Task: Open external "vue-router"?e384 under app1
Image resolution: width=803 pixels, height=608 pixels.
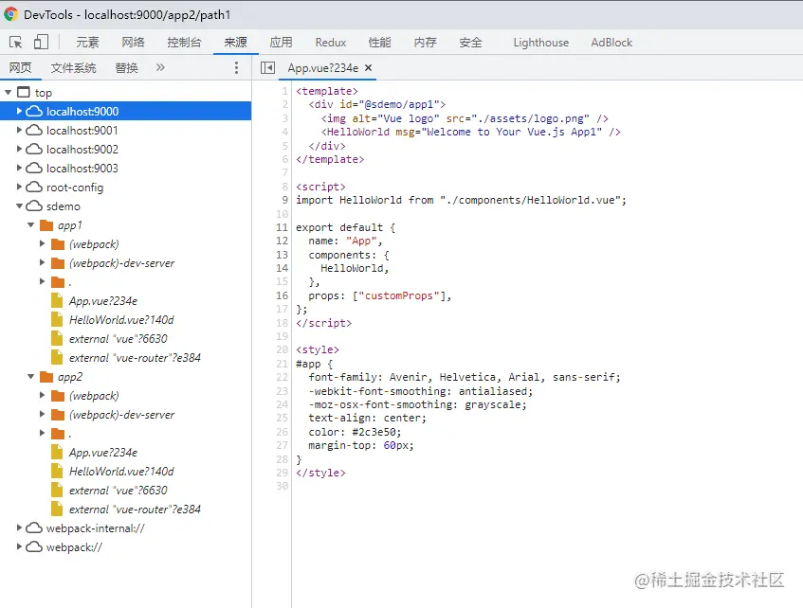Action: 135,358
